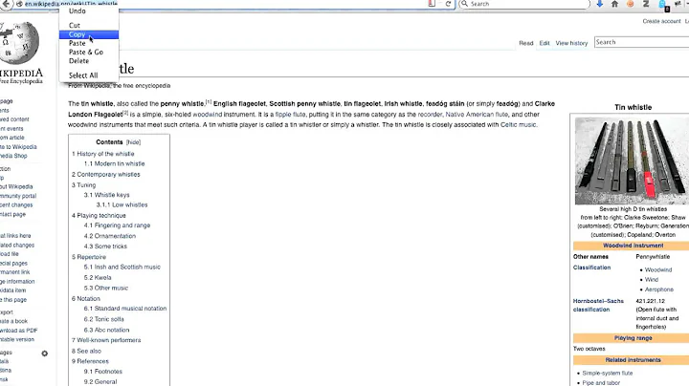Click the Wikipedia globe logo
This screenshot has height=386, width=689.
click(20, 43)
